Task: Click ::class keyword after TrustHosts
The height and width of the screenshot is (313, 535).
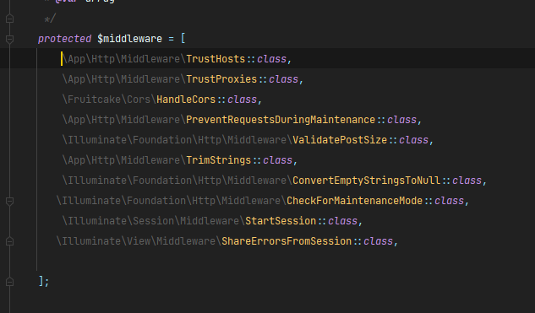Action: click(266, 59)
